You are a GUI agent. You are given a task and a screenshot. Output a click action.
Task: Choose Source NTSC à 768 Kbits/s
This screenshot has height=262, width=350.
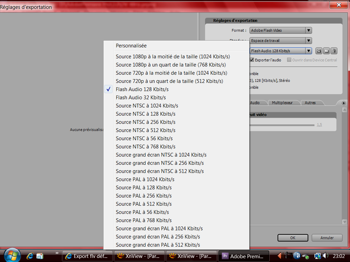(176, 147)
